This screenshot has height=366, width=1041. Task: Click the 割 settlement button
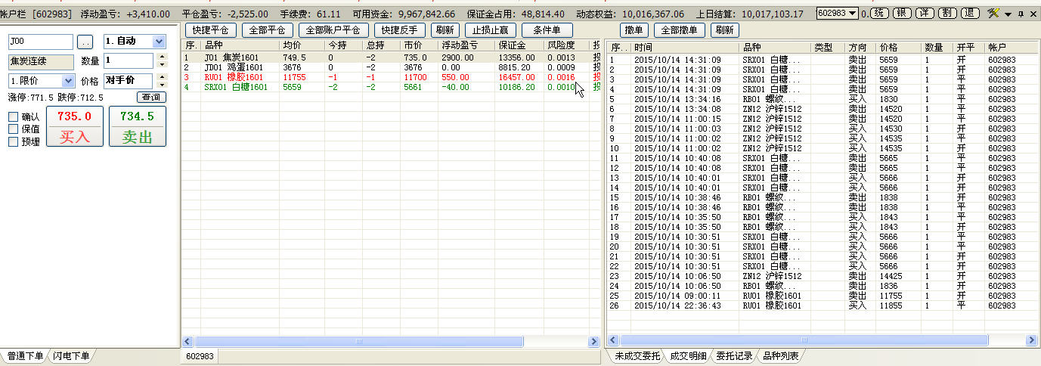[x=947, y=14]
